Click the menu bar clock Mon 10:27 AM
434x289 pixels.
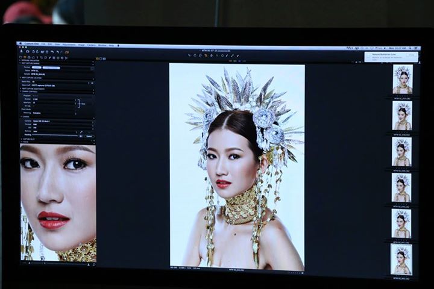click(x=397, y=48)
